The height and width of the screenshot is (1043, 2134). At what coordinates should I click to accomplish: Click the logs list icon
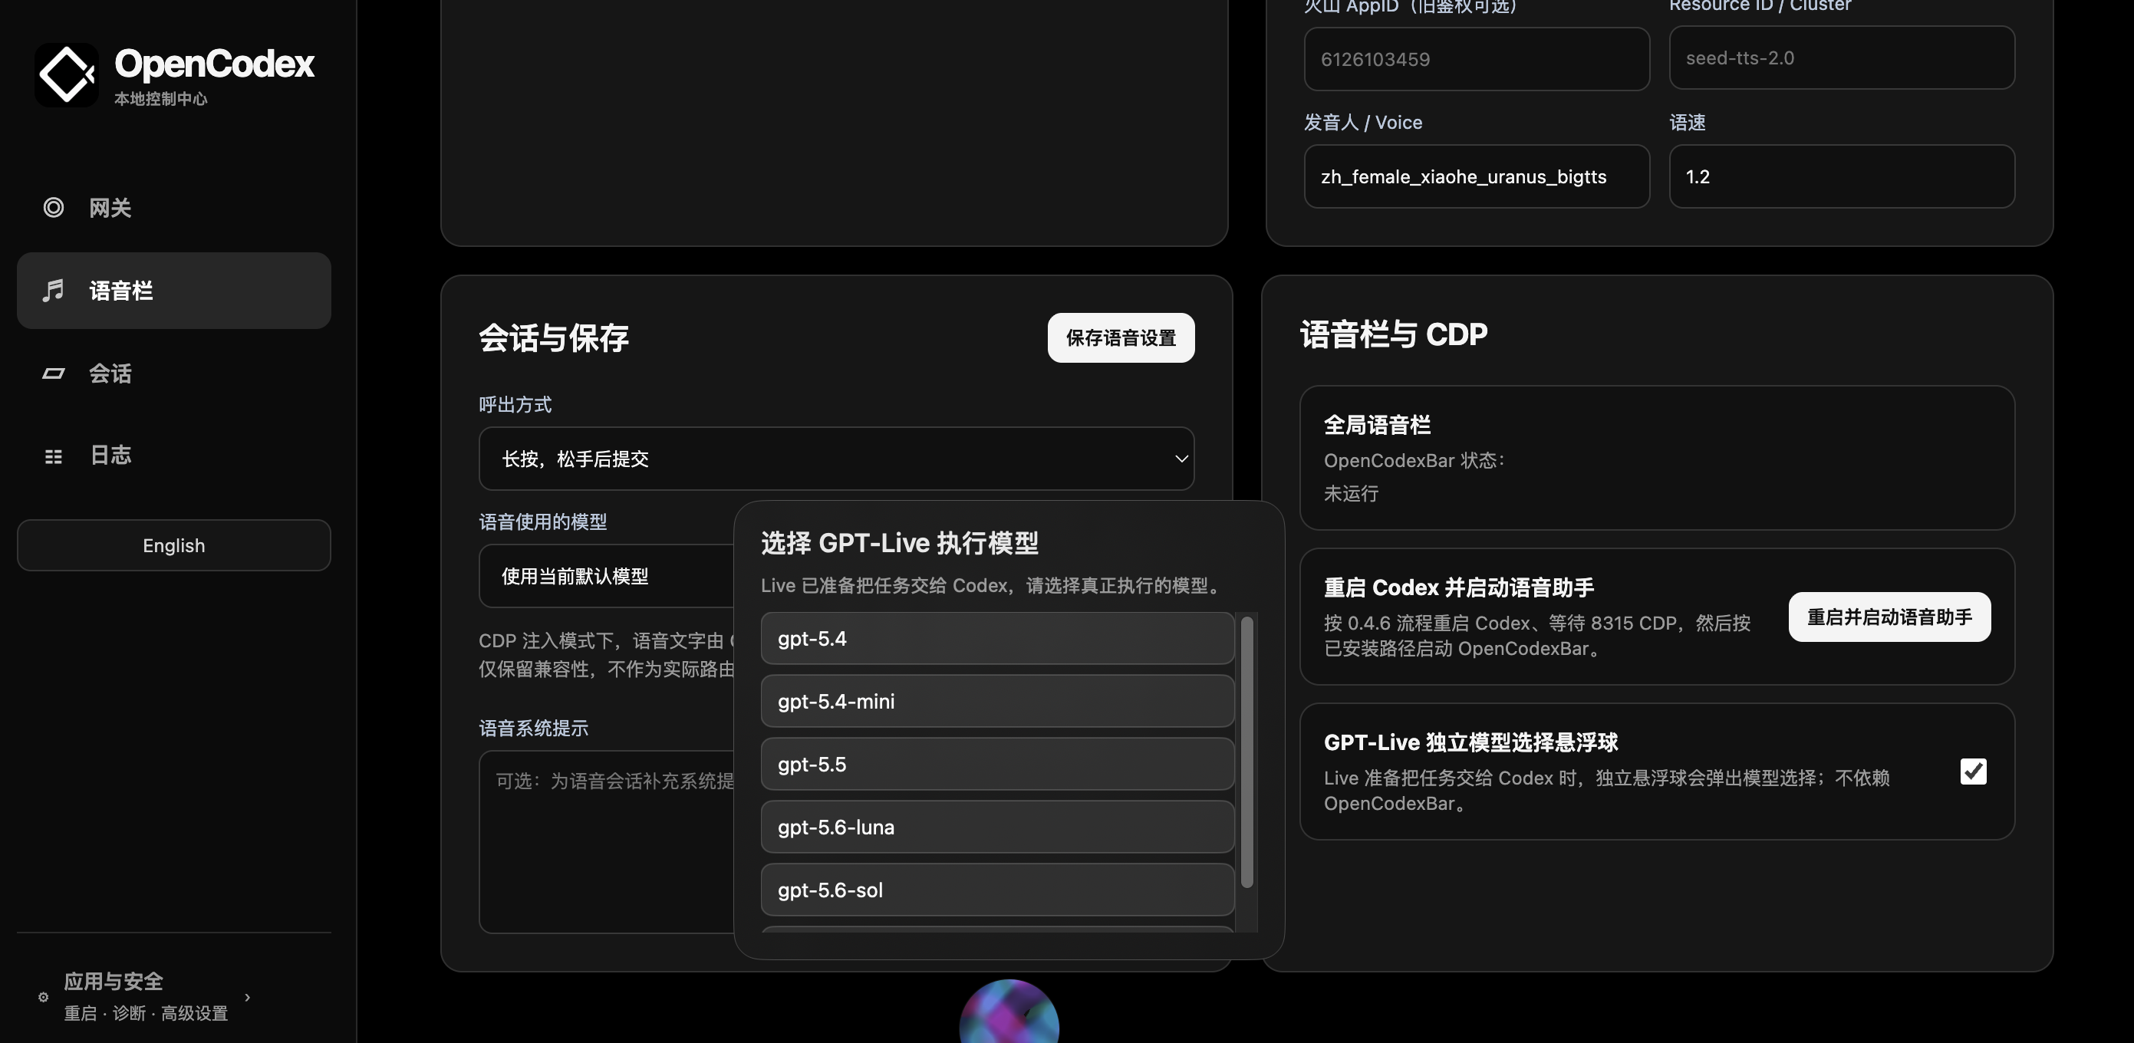coord(53,456)
